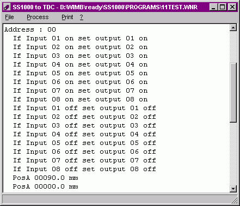Click the 'Address : 00' line
Viewport: 240px width, 206px height.
coord(30,29)
